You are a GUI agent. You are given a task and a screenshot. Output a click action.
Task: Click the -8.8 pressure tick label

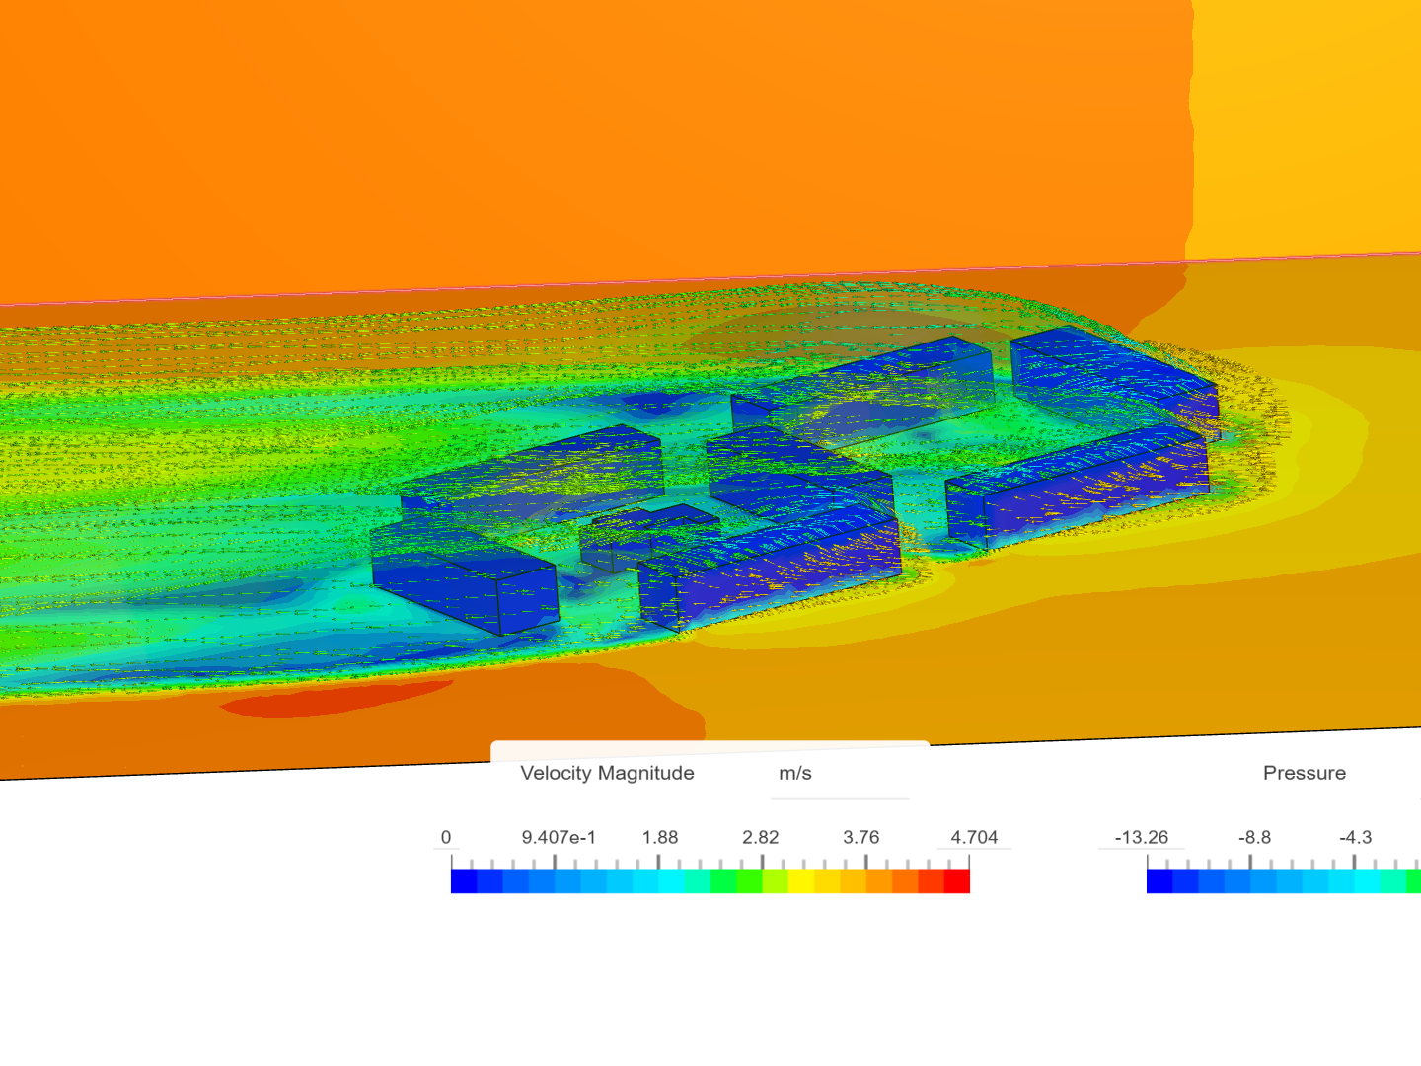(x=1255, y=837)
